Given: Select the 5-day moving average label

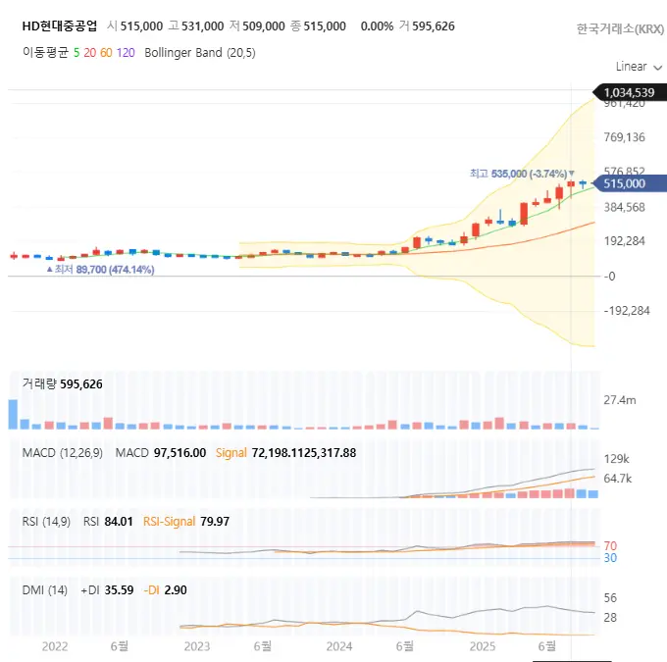Looking at the screenshot, I should (x=77, y=53).
